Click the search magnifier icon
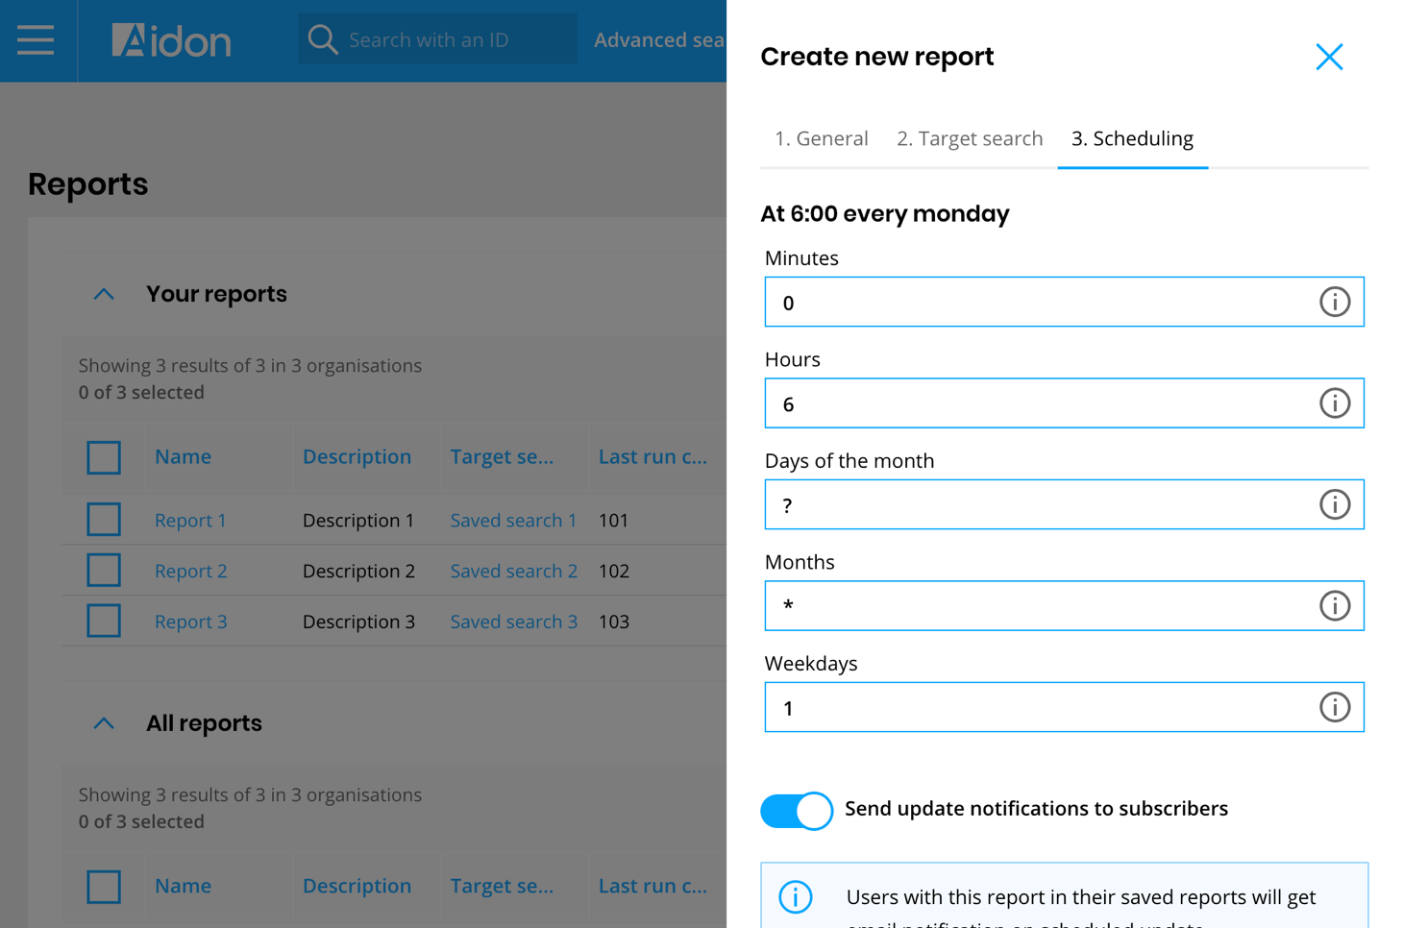This screenshot has width=1403, height=928. click(323, 40)
